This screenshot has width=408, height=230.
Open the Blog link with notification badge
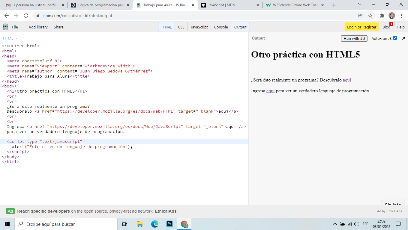point(386,27)
